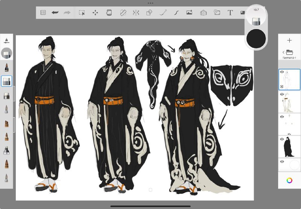Click the Redo arrow in the toolbar

(67, 13)
